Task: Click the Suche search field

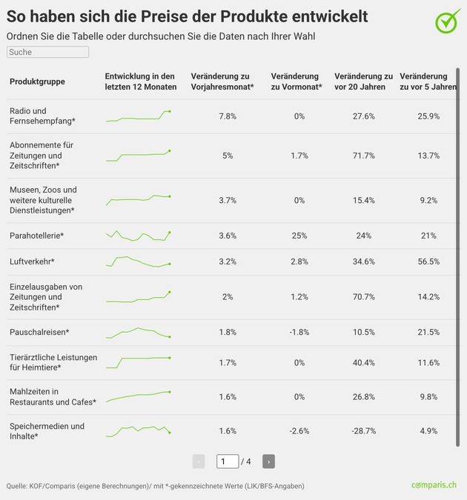Action: 47,53
